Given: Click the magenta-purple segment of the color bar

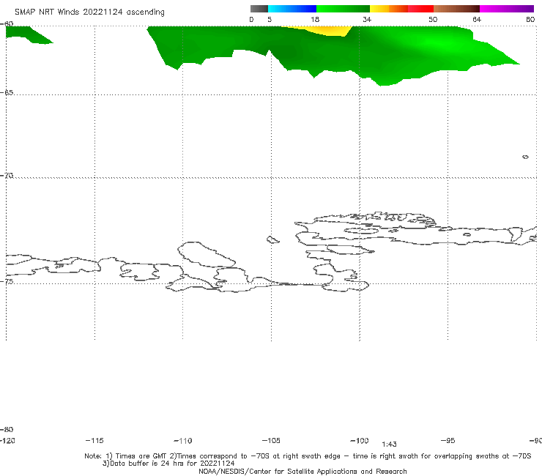Looking at the screenshot, I should (507, 9).
